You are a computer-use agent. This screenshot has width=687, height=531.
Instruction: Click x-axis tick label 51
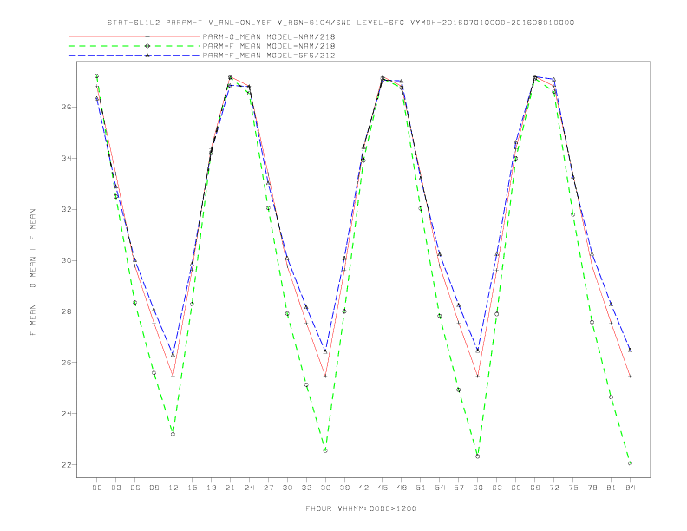pyautogui.click(x=421, y=488)
